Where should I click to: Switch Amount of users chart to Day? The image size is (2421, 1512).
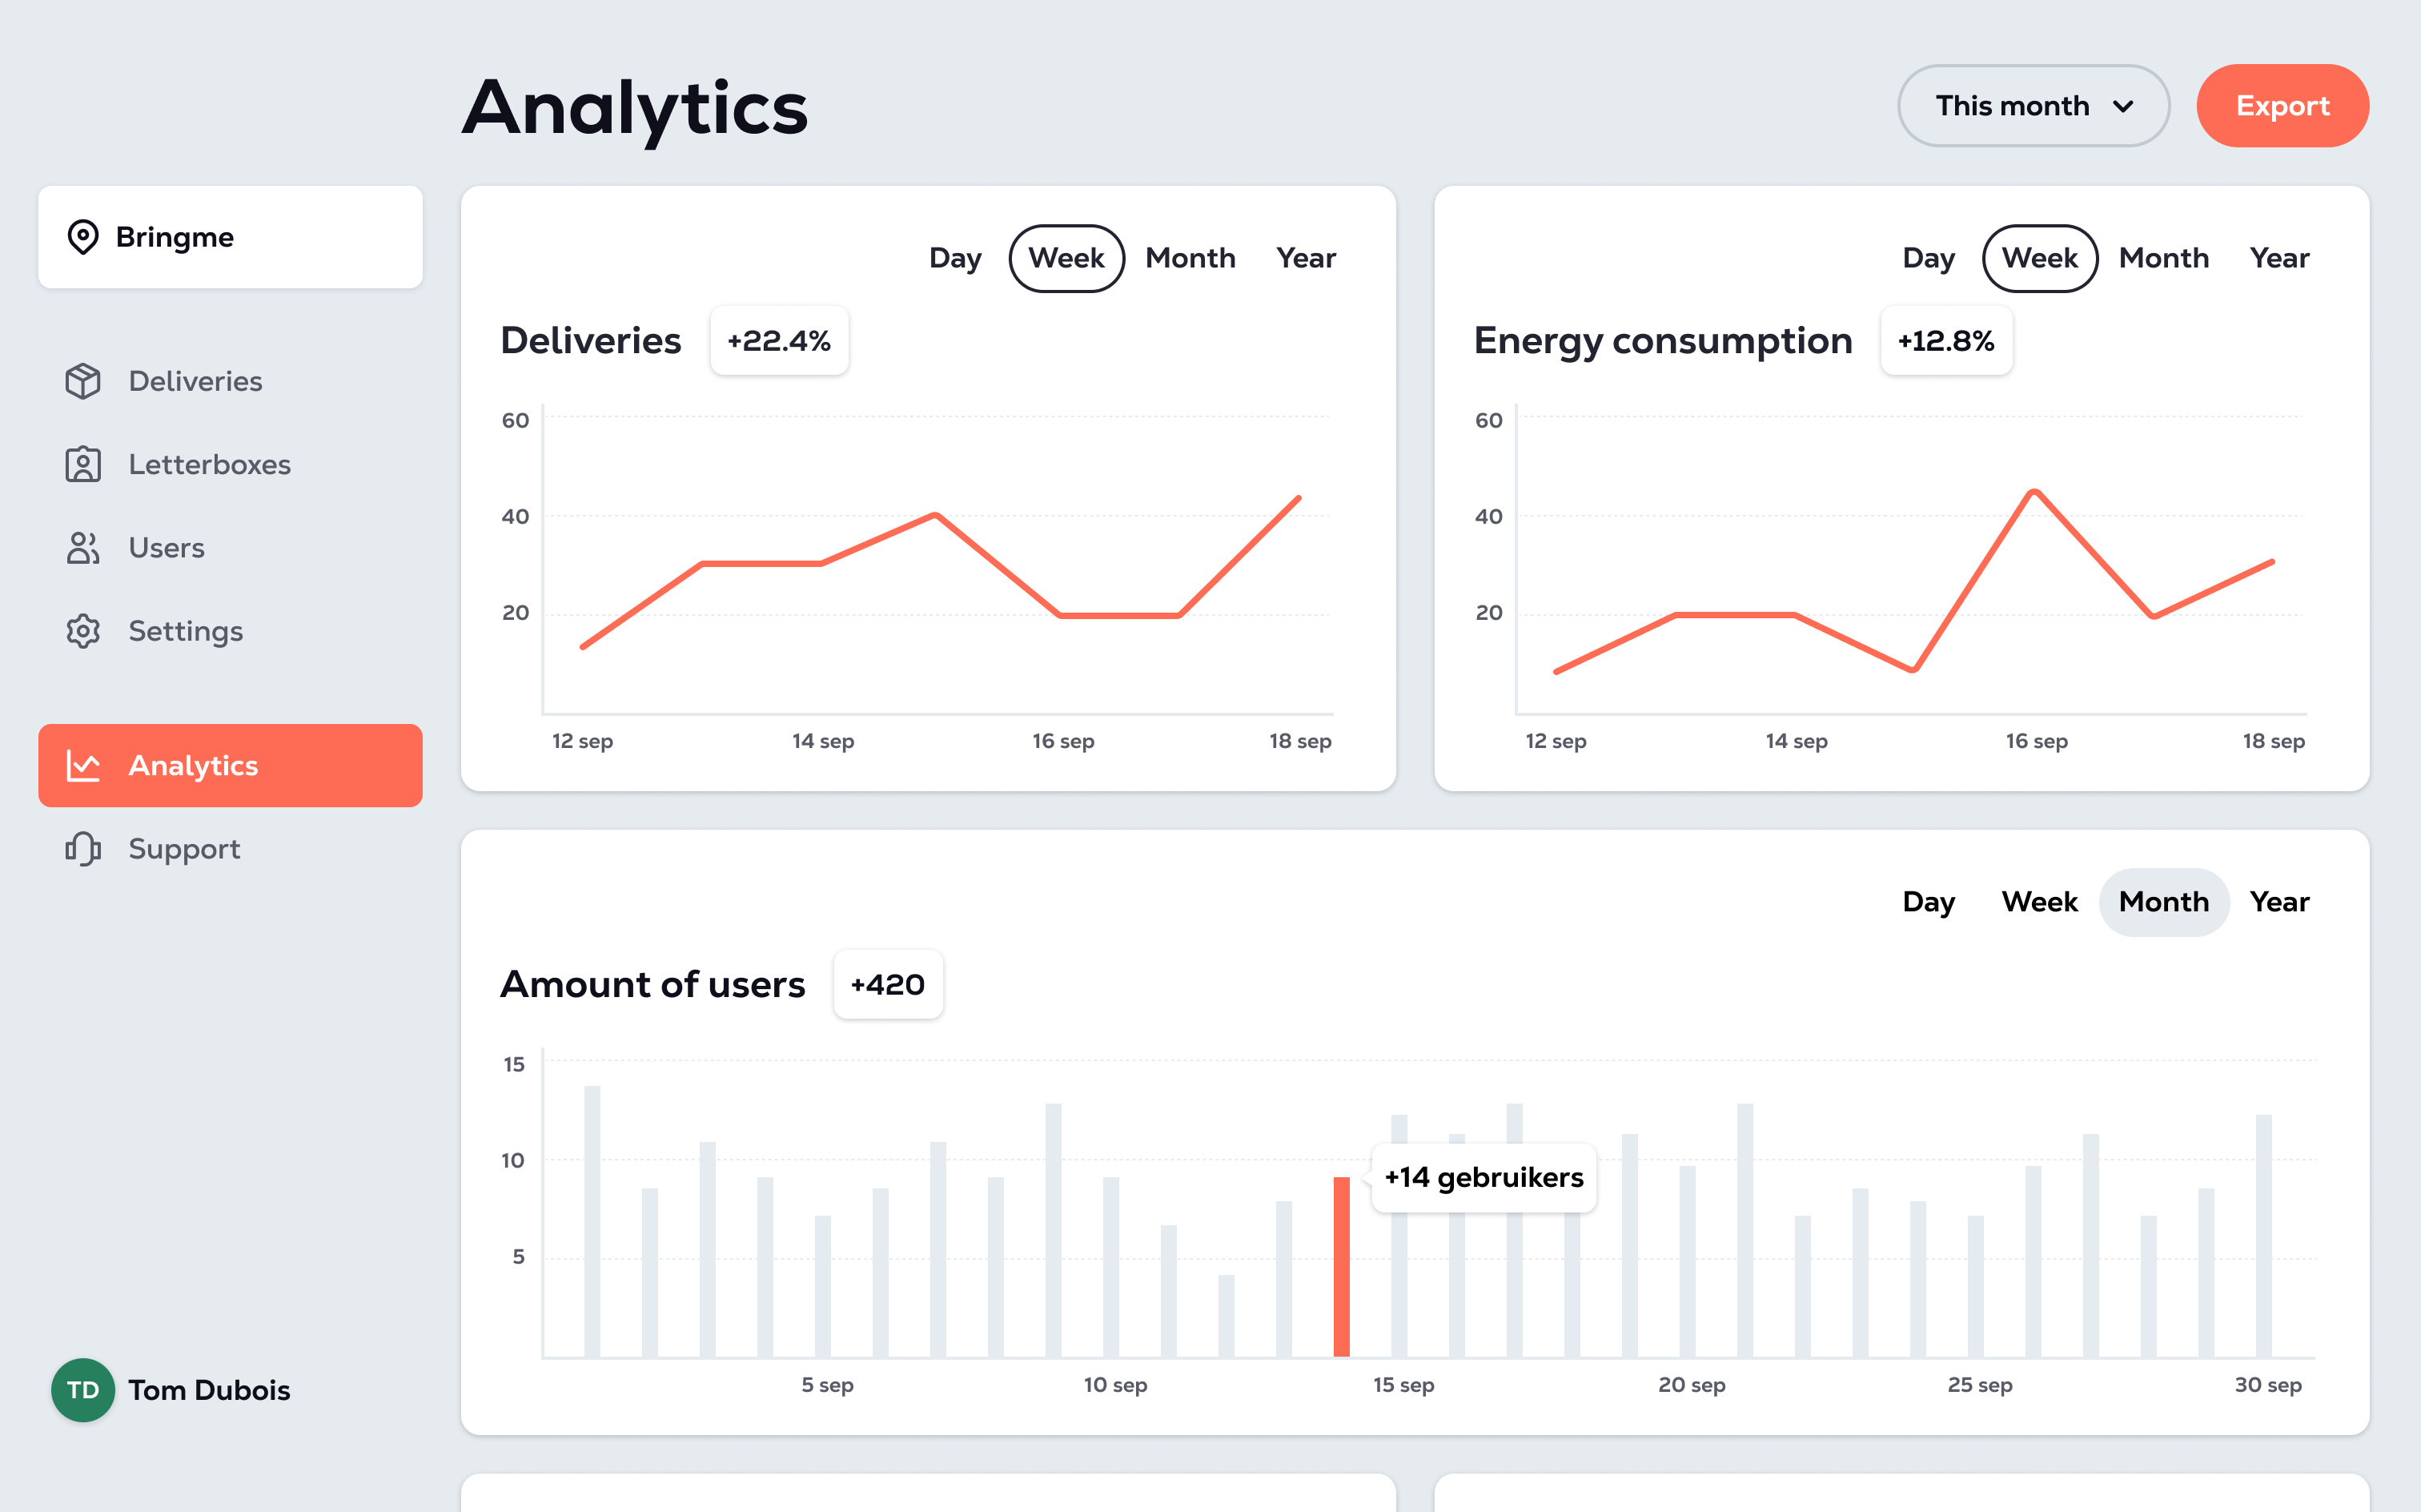click(1928, 902)
